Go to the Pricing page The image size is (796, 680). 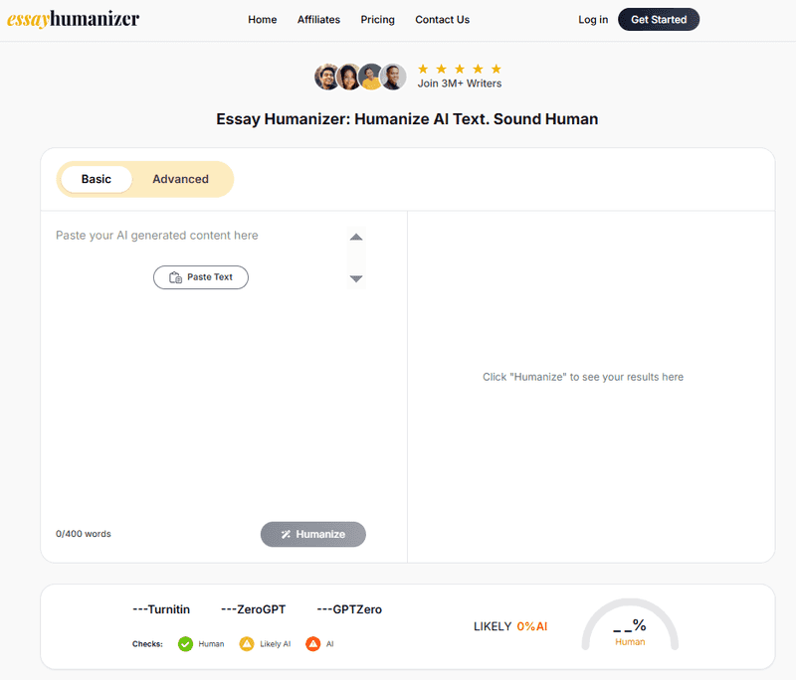(x=377, y=20)
